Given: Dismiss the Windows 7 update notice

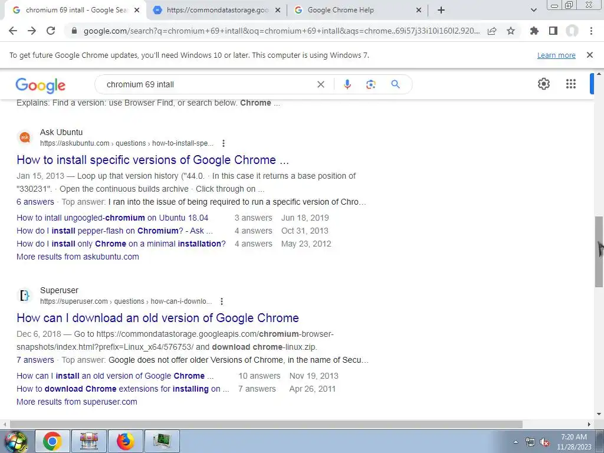Looking at the screenshot, I should 589,55.
